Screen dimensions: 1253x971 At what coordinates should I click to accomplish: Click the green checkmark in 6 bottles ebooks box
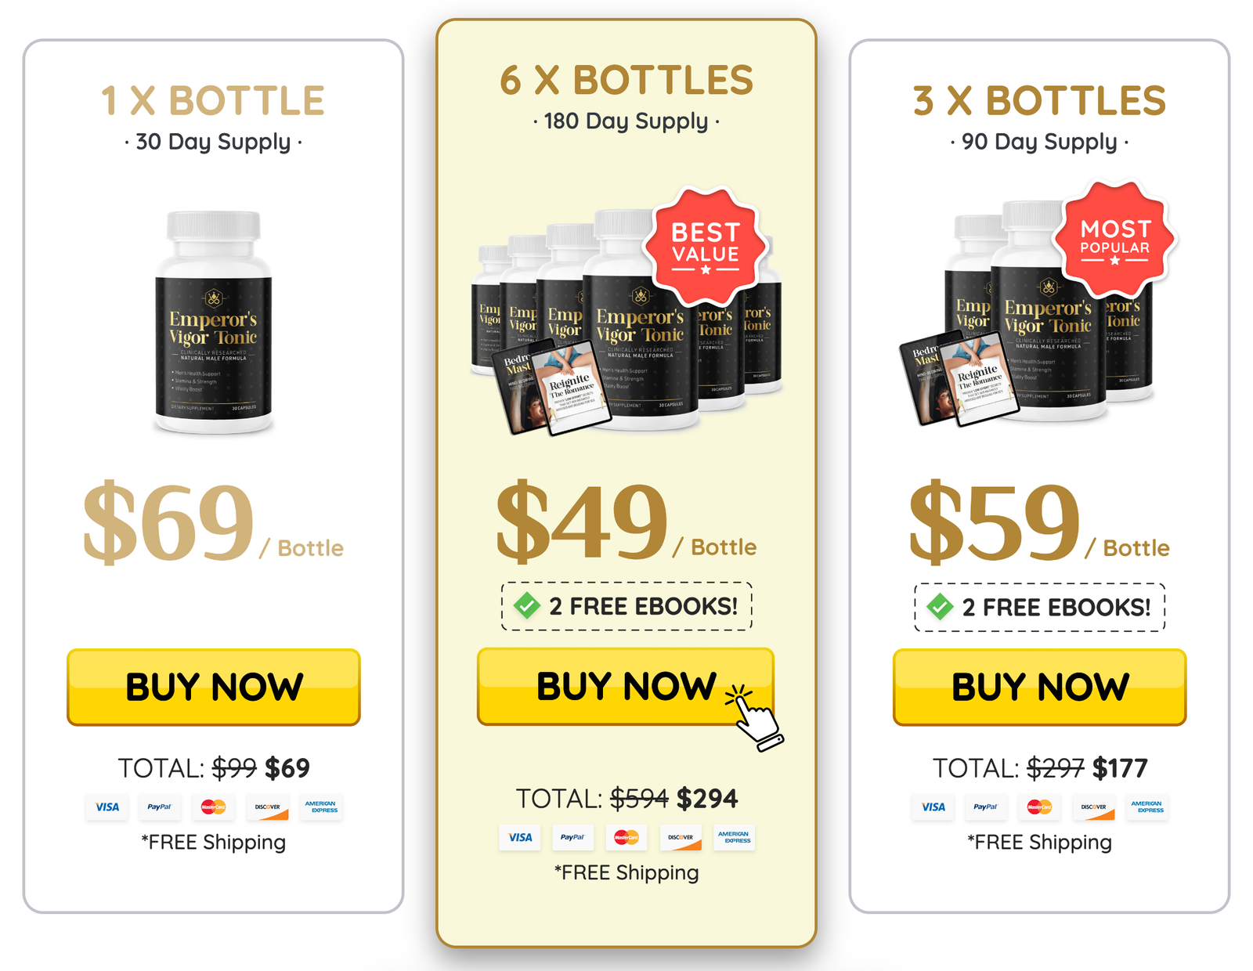click(x=527, y=606)
